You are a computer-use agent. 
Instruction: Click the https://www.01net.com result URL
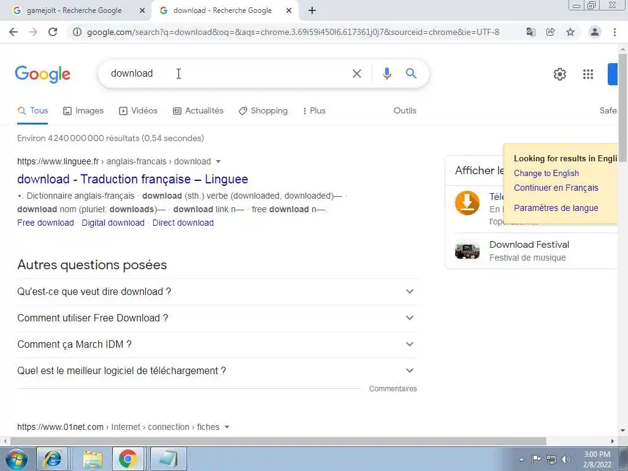click(x=60, y=427)
